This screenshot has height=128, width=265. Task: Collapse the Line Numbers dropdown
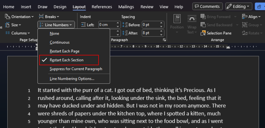pyautogui.click(x=56, y=25)
